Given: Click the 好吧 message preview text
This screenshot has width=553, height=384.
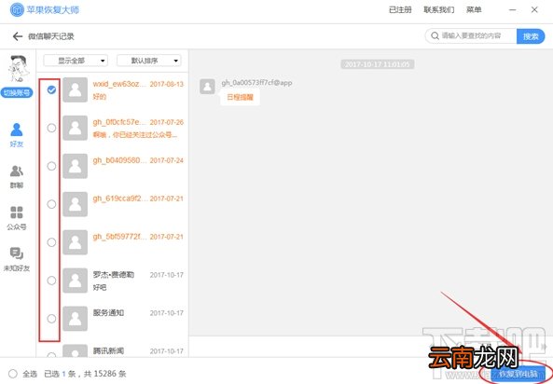Looking at the screenshot, I should (100, 287).
